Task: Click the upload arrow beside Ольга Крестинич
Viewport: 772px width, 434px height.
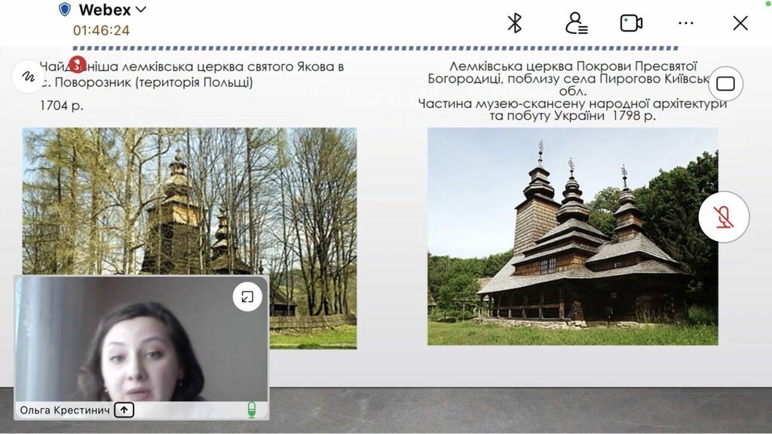Action: [x=124, y=410]
